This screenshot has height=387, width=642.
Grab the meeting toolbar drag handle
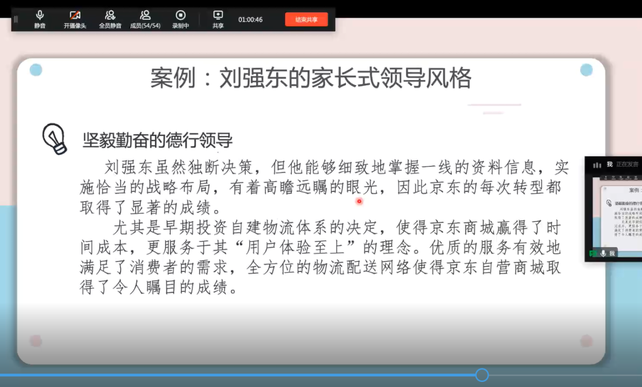[16, 19]
